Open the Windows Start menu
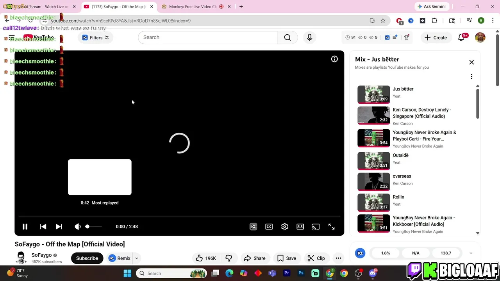 click(127, 273)
